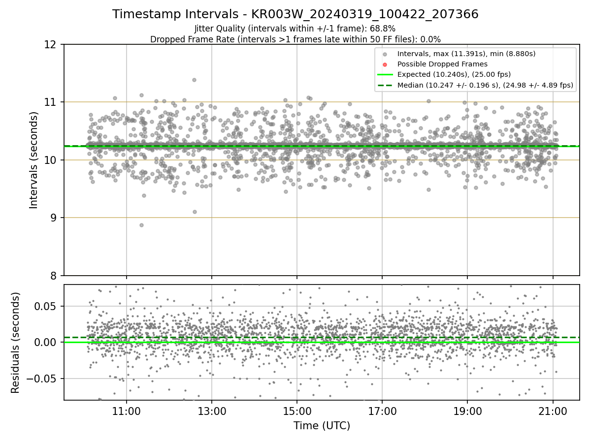Click the low outlier point near 9.1 seconds
This screenshot has height=443, width=591.
point(195,212)
